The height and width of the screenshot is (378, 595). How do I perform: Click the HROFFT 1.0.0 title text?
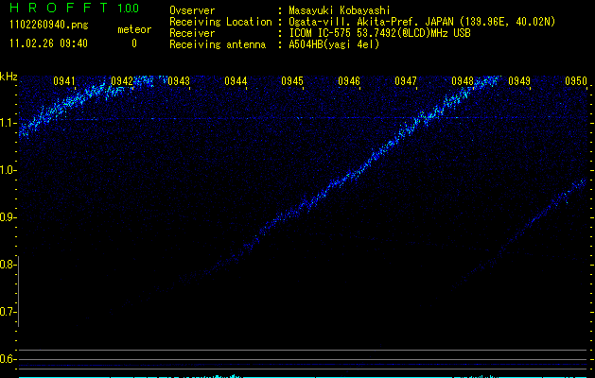click(x=74, y=8)
